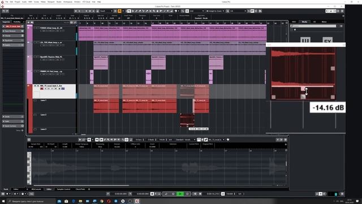The height and width of the screenshot is (204, 362).
Task: Select the Range Selection tool
Action: click(133, 11)
